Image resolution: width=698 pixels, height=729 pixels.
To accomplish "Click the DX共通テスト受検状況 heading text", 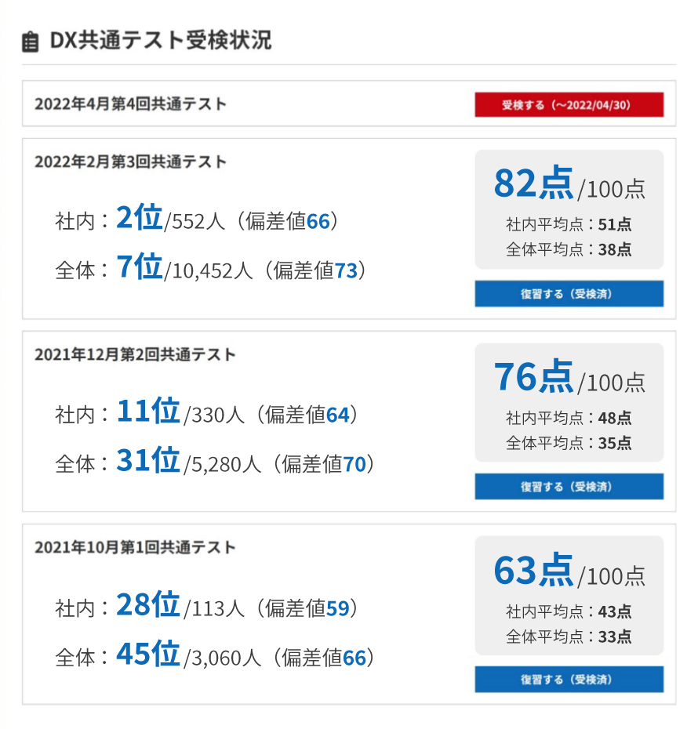I will [161, 41].
